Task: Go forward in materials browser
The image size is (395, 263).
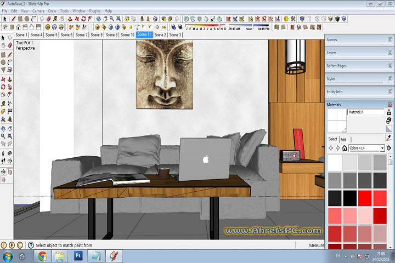Action: [338, 148]
